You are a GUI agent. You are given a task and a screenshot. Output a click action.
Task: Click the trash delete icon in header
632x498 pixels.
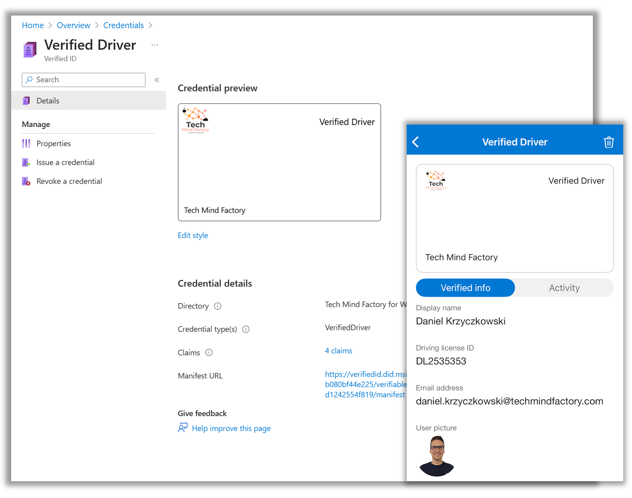[608, 142]
